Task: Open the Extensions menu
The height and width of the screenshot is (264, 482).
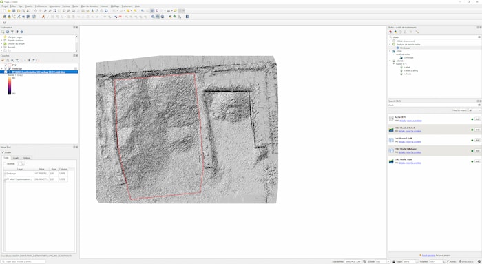Action: coord(54,6)
